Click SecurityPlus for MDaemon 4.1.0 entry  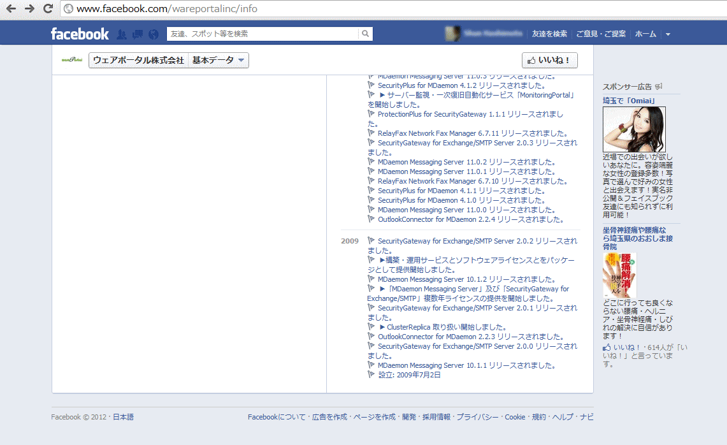(461, 200)
